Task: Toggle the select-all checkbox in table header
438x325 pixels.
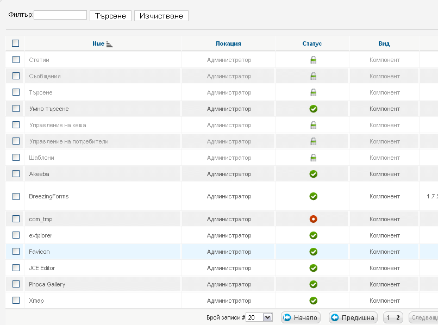Action: click(x=16, y=43)
